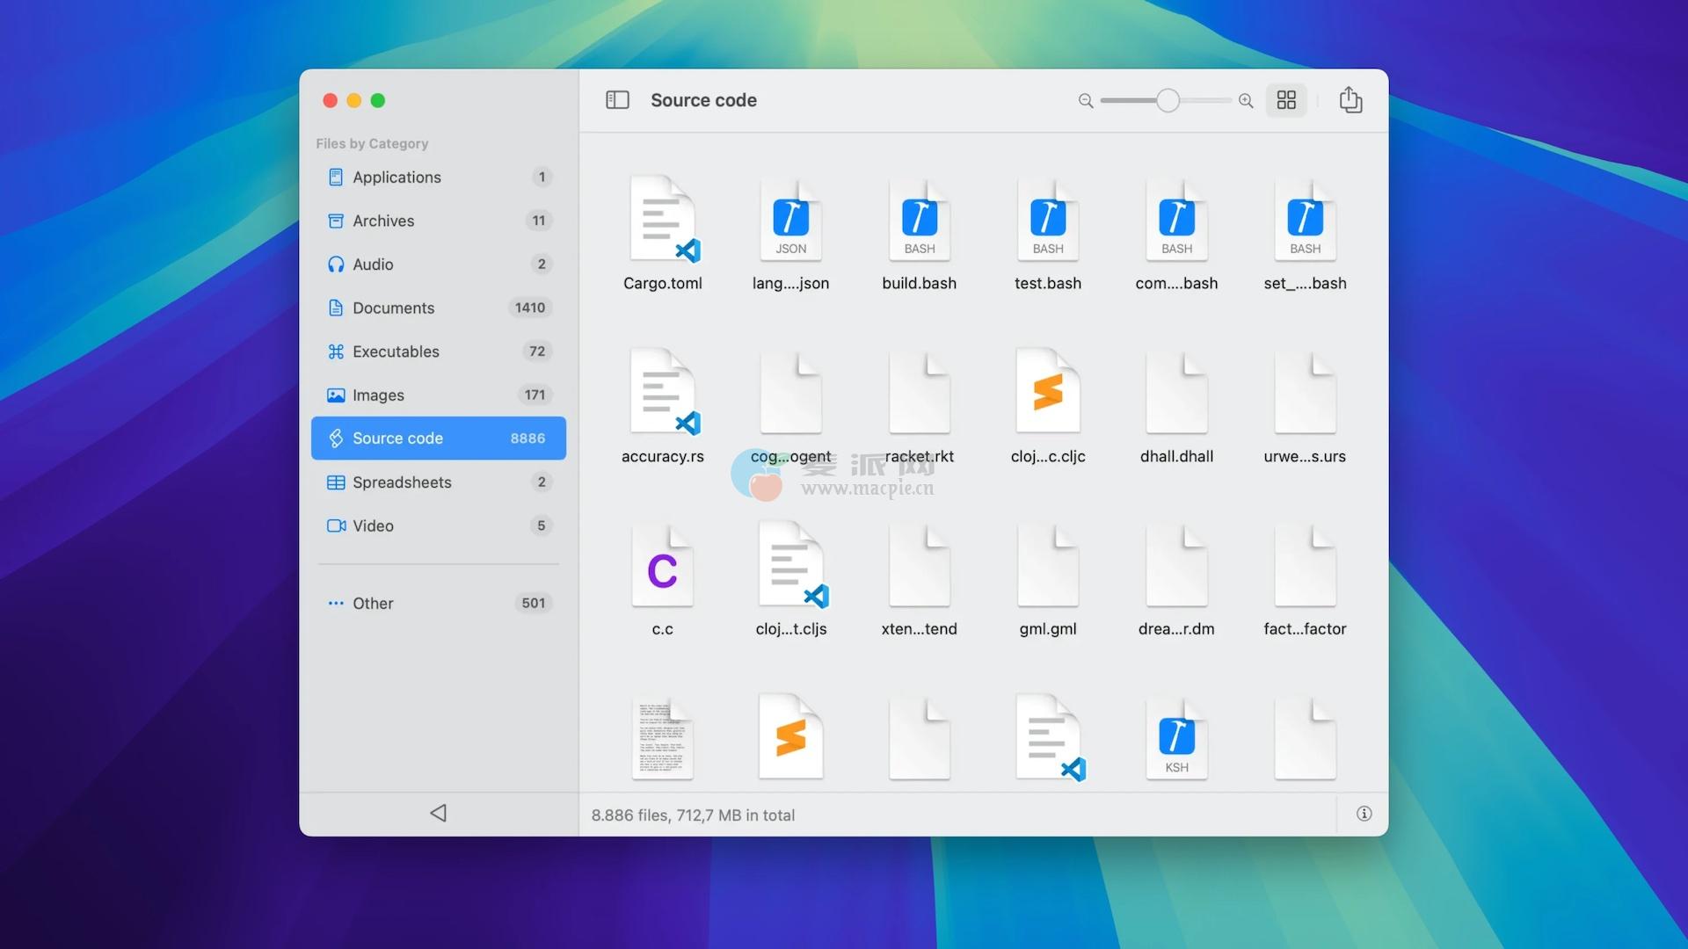
Task: Click the zoom out magnifier icon
Action: coord(1086,101)
